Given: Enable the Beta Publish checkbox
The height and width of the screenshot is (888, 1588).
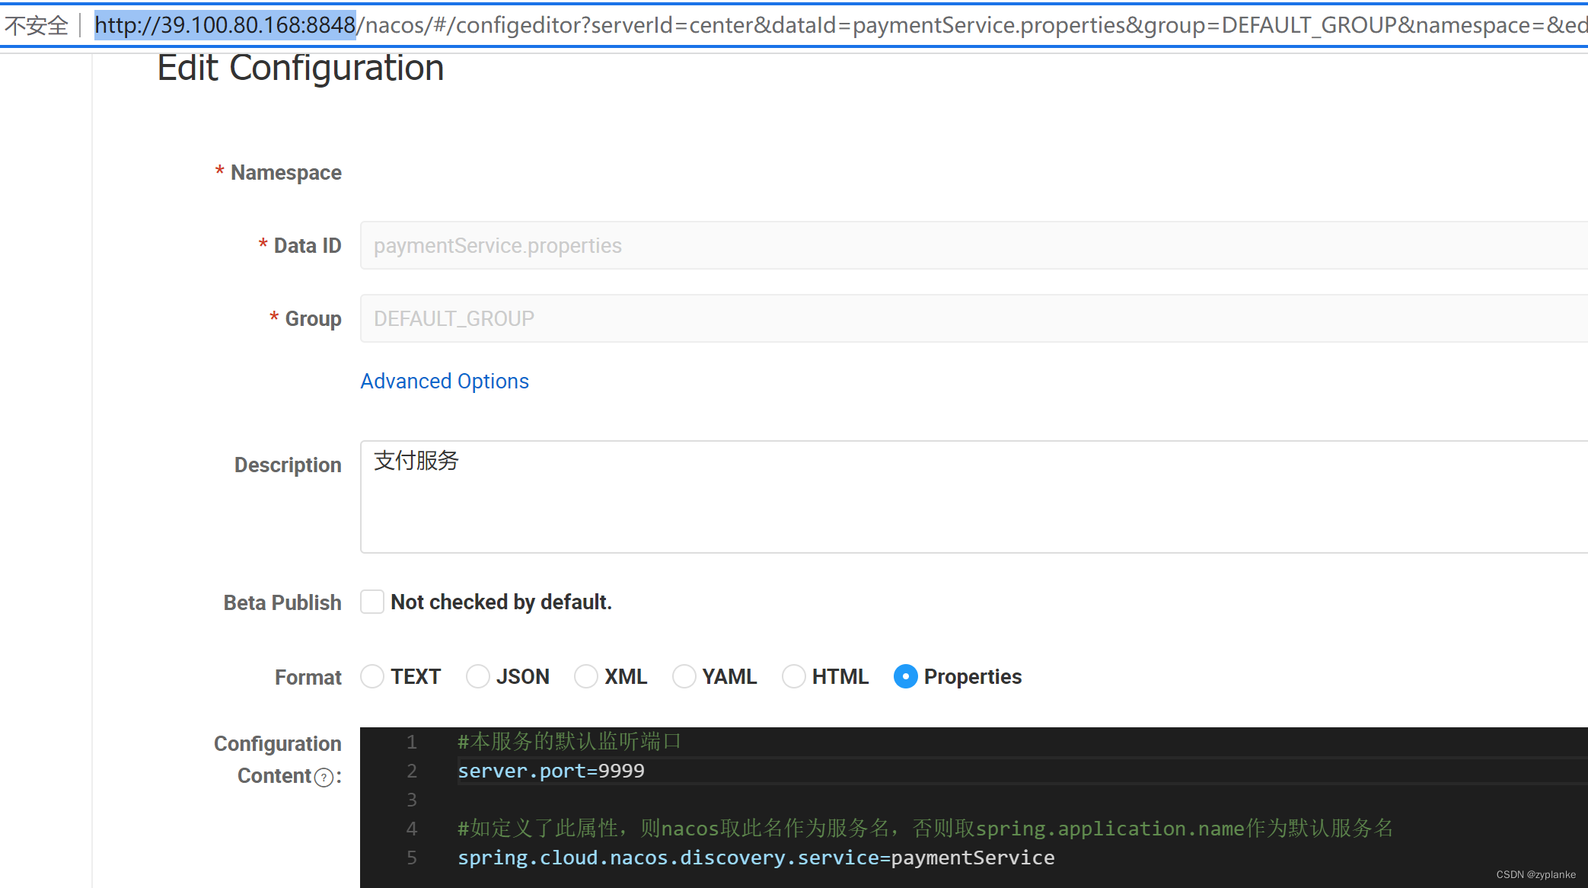Looking at the screenshot, I should click(x=372, y=602).
